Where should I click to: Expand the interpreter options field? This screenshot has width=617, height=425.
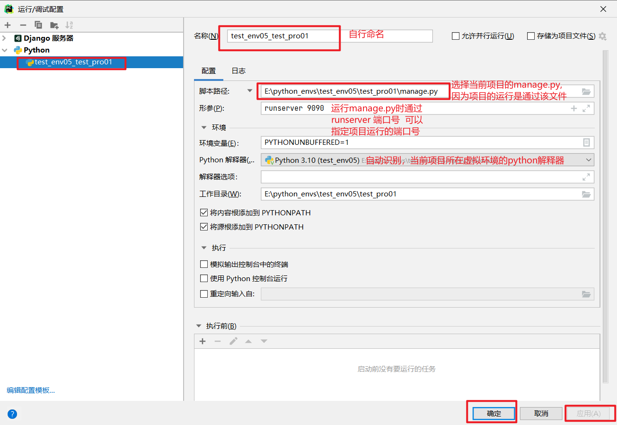(x=586, y=177)
